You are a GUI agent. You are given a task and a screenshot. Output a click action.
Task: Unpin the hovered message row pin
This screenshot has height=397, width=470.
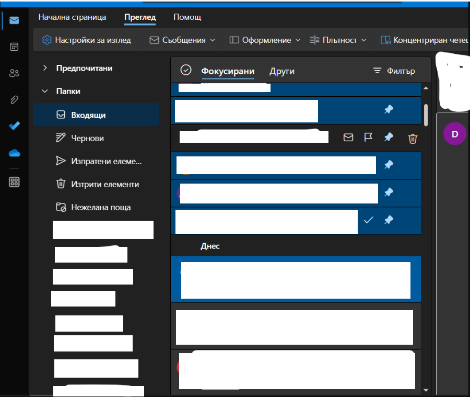pyautogui.click(x=389, y=137)
